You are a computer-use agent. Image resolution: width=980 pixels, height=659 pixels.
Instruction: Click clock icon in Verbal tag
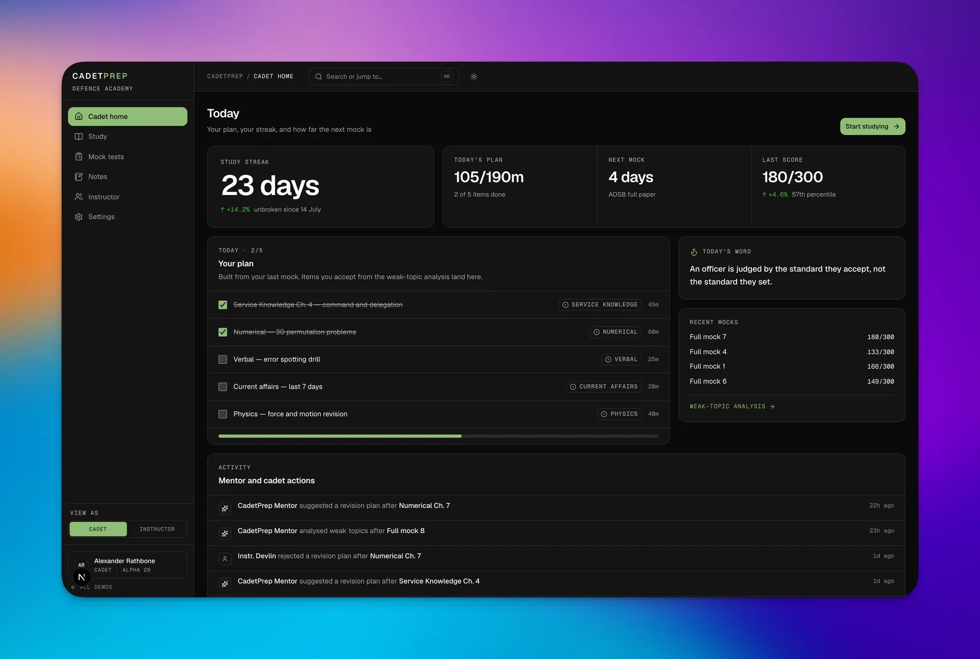coord(608,359)
